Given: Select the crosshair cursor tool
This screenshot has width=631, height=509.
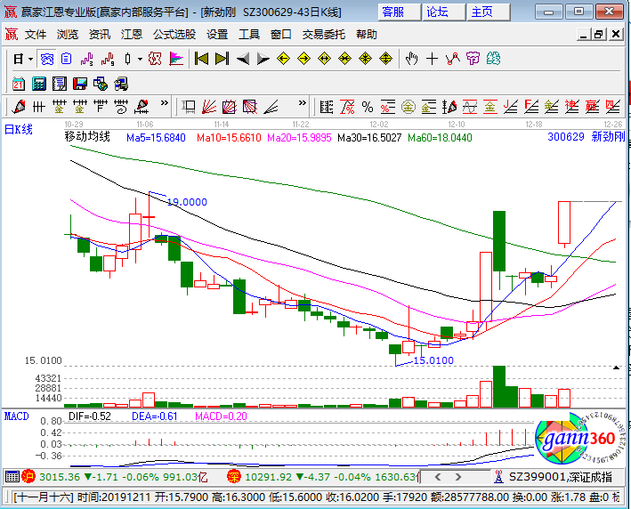Looking at the screenshot, I should click(x=432, y=59).
